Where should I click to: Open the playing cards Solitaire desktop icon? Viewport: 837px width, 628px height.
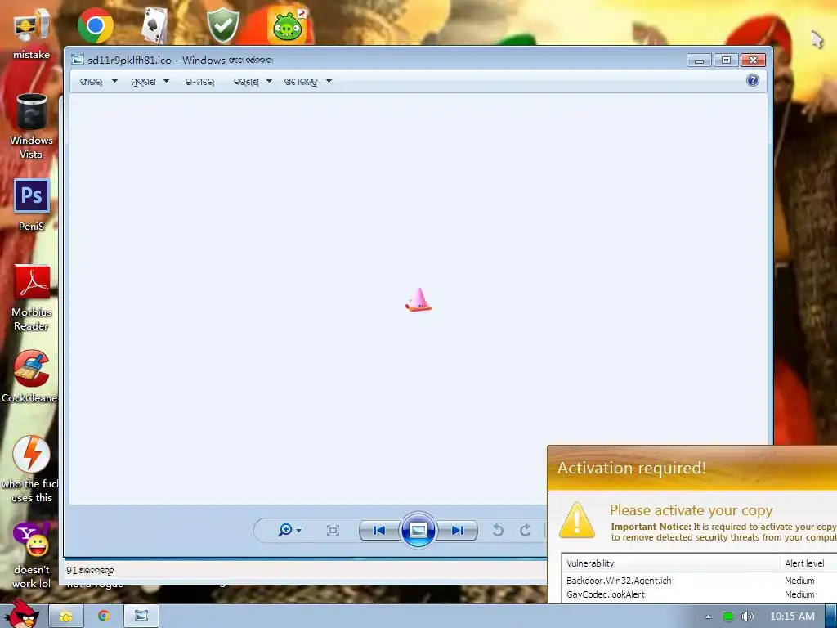tap(154, 25)
